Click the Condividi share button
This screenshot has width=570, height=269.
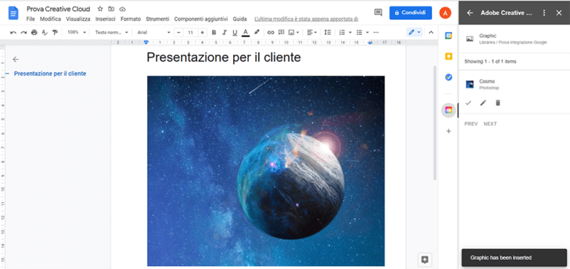pos(410,13)
